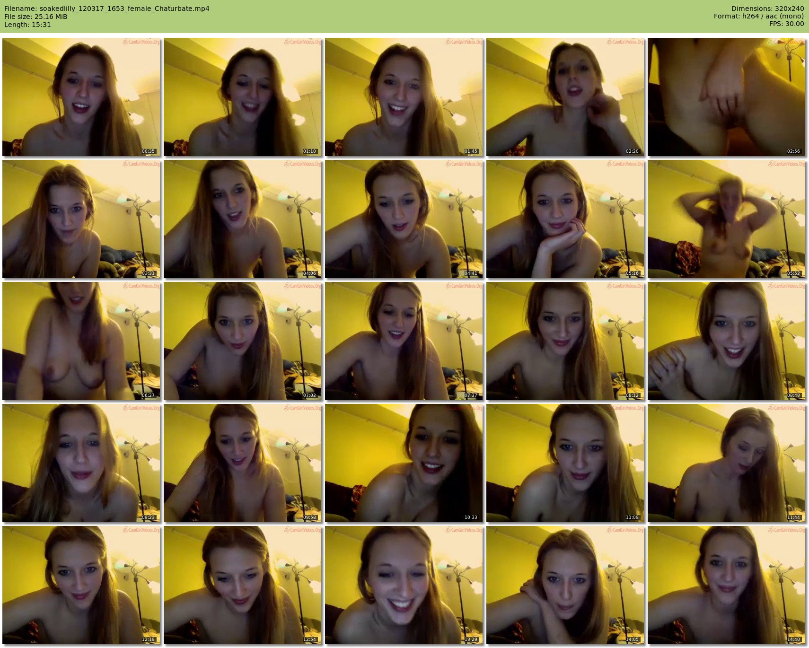Open the frame marked 04:06
Image resolution: width=809 pixels, height=648 pixels.
click(243, 219)
